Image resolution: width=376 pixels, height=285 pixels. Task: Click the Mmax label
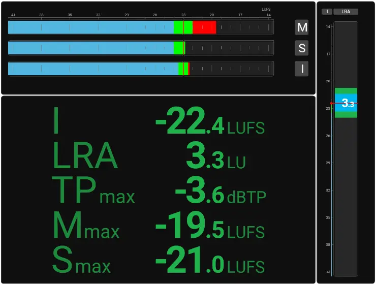pyautogui.click(x=86, y=227)
